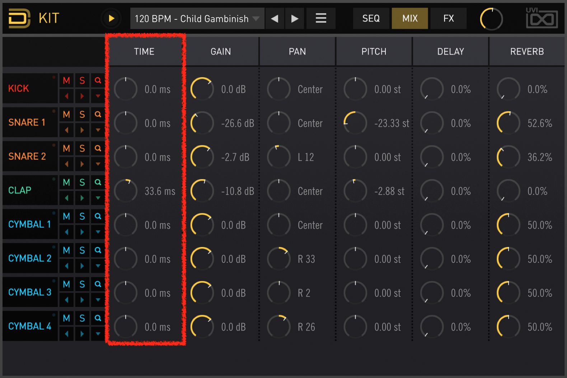
Task: Load next sample for CYMBAL 4
Action: click(x=82, y=333)
